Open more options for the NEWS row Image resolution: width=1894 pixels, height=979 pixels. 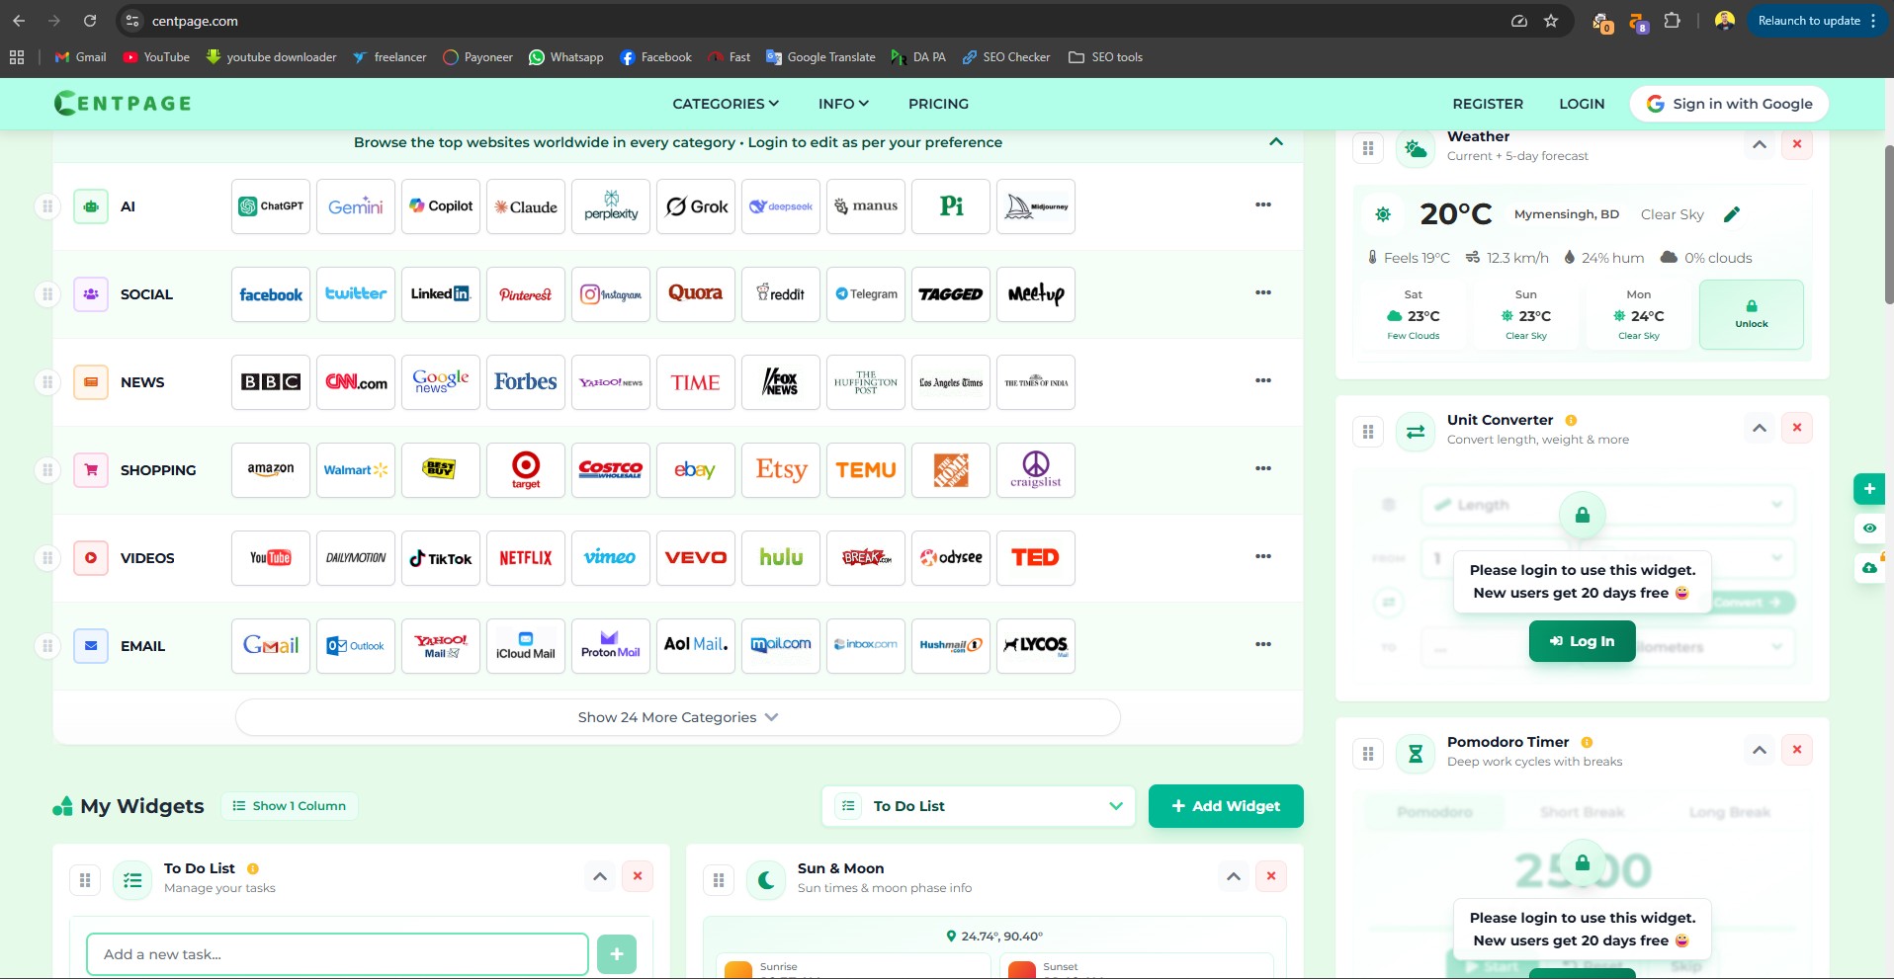click(1263, 380)
